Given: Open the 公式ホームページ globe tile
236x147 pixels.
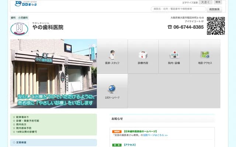Looking at the screenshot, I should tap(112, 91).
